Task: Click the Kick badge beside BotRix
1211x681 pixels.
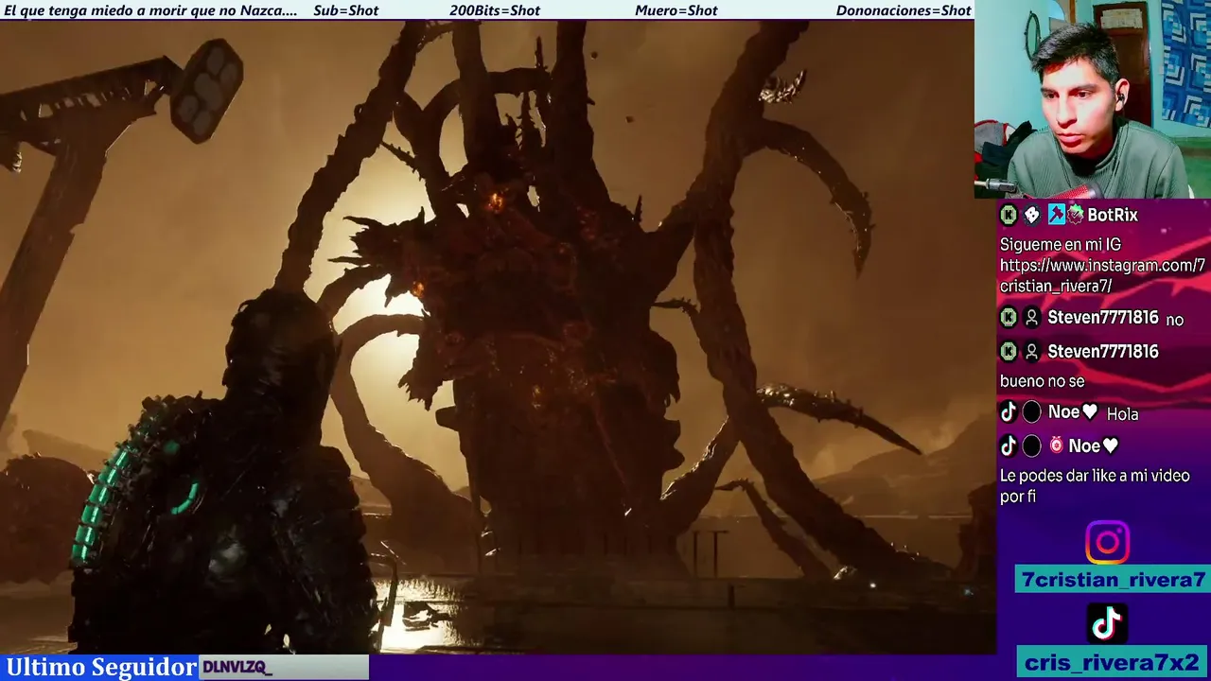Action: coord(1009,216)
